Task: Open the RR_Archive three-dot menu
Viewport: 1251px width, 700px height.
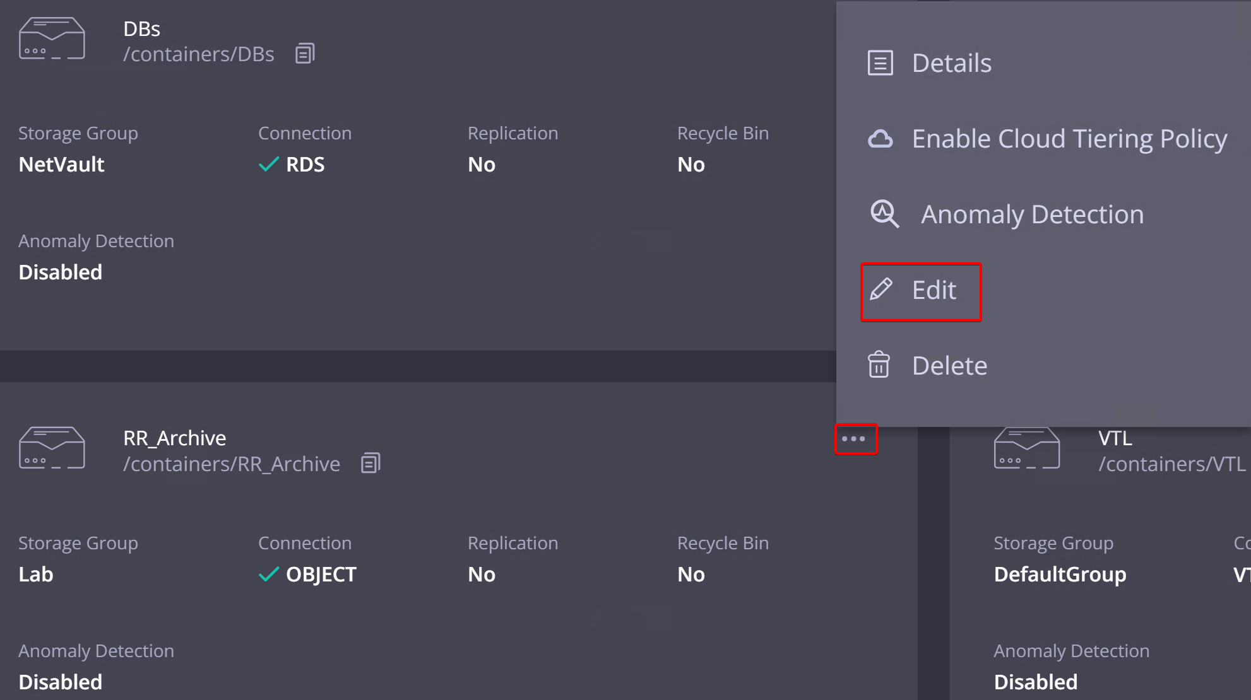Action: (x=854, y=439)
